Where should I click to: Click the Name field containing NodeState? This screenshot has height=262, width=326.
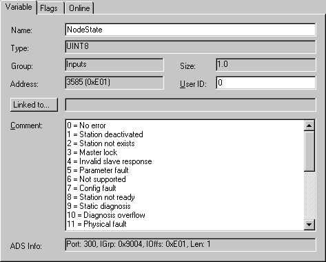[x=190, y=30]
